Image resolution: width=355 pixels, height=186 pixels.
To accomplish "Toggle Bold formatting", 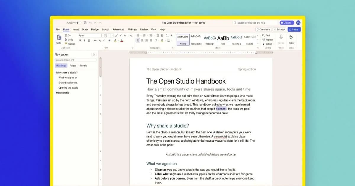I will (x=80, y=40).
